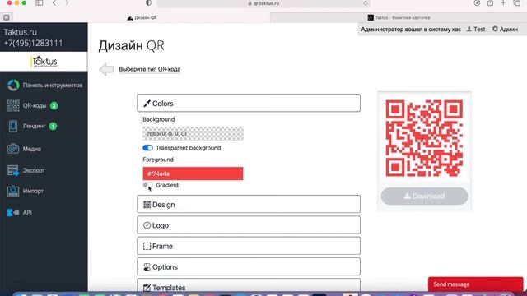Viewport: 527px width, 296px height.
Task: Open the Safari downloads icon
Action: pos(477,3)
